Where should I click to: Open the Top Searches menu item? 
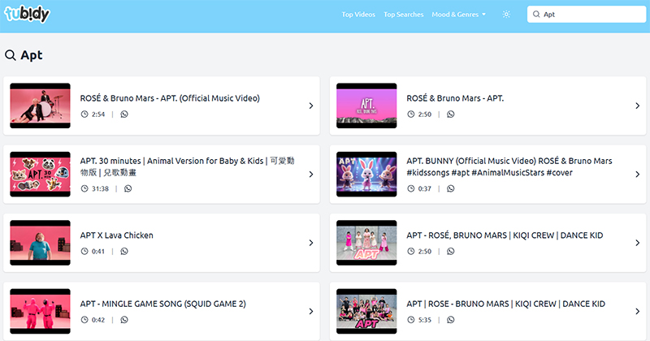click(x=403, y=15)
